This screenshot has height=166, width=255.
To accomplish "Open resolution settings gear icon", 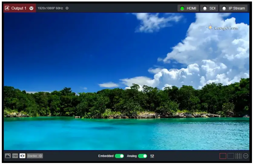I will (67, 8).
